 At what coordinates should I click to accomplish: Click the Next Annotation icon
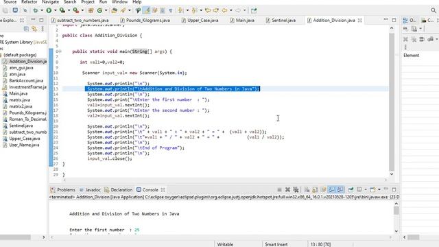(x=180, y=11)
